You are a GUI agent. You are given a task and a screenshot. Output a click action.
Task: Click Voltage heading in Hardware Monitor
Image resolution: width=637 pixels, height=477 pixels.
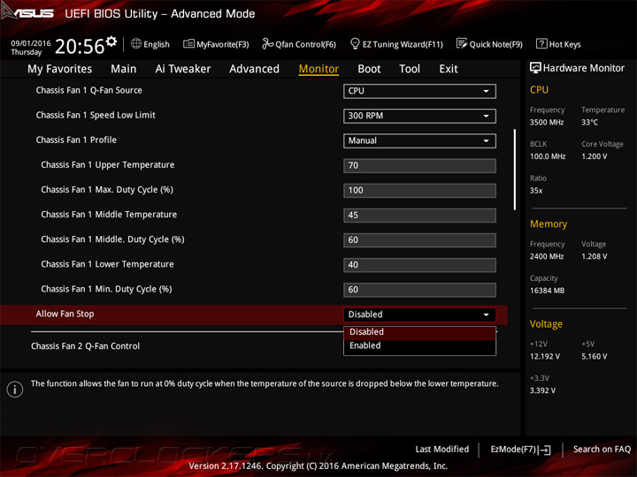(x=546, y=324)
